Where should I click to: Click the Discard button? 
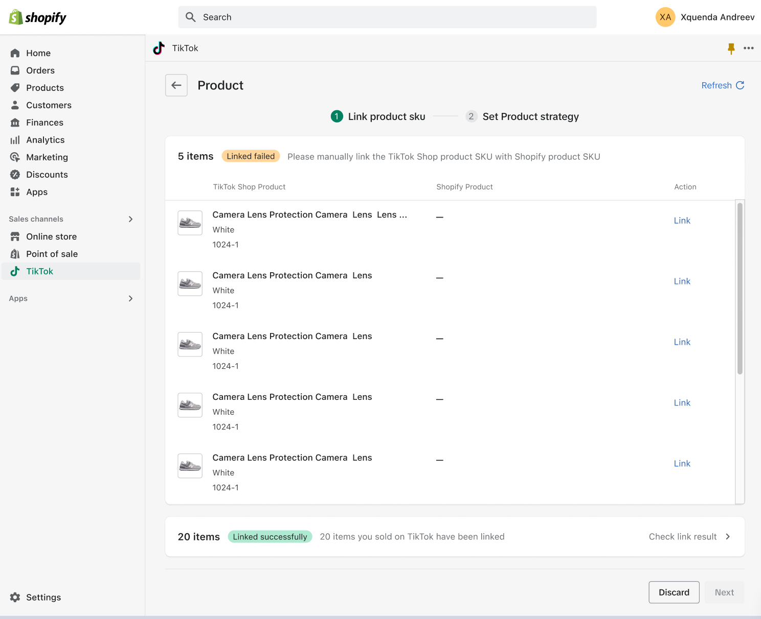coord(674,592)
